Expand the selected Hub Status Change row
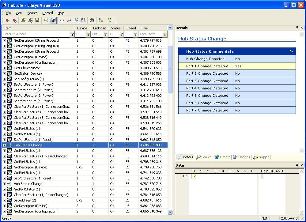 pyautogui.click(x=4, y=145)
